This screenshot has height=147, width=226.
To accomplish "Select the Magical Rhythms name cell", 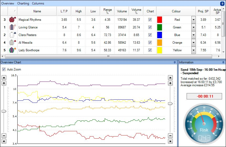I will [37, 20].
